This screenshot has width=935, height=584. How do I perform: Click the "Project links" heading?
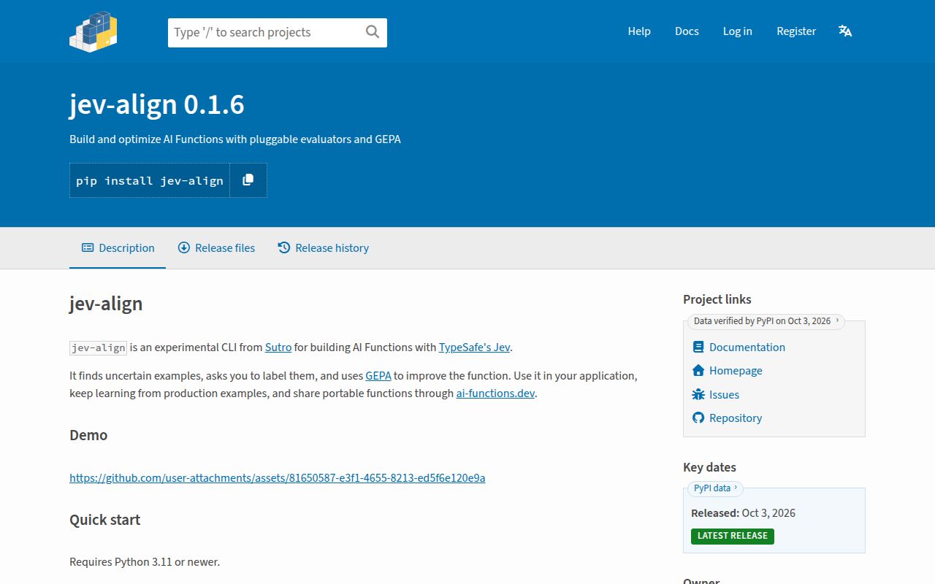pyautogui.click(x=717, y=299)
